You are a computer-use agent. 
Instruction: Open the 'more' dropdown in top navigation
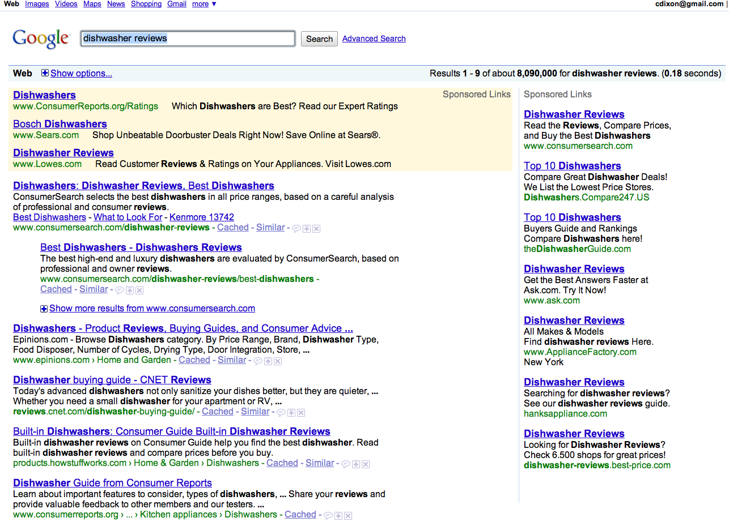204,4
